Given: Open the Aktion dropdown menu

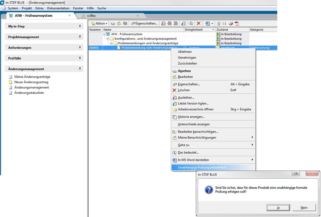Looking at the screenshot, I should [99, 23].
